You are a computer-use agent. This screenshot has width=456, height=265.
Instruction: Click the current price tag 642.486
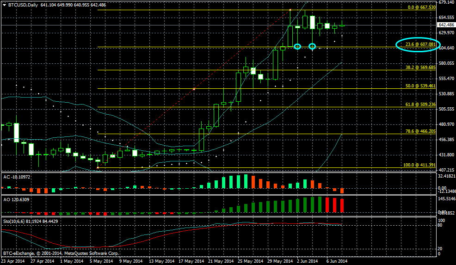[446, 25]
